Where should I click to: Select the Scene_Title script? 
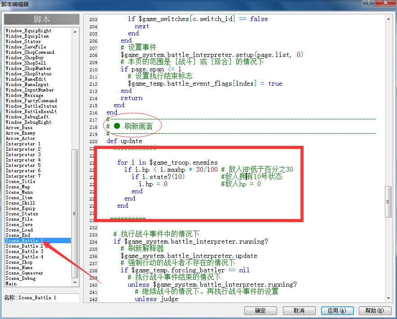(x=38, y=181)
